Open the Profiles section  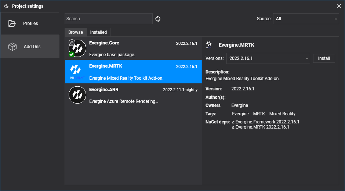point(30,24)
